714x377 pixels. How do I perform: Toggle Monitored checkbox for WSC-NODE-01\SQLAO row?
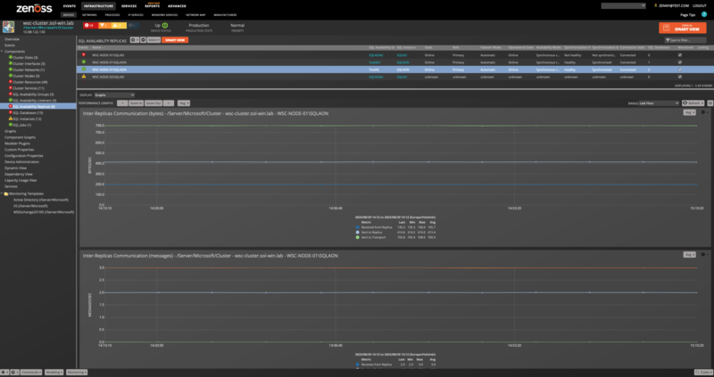[680, 54]
